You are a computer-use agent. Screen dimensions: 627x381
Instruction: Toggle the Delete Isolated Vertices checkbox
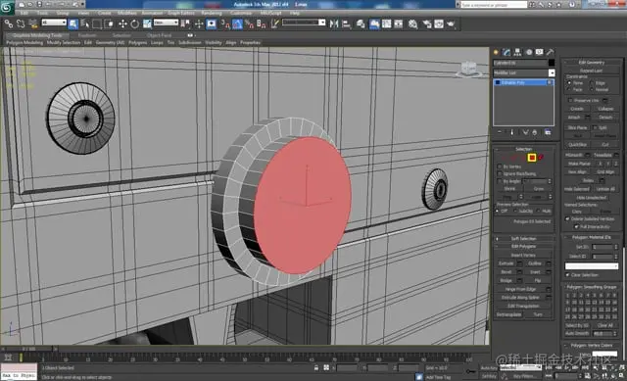(567, 218)
